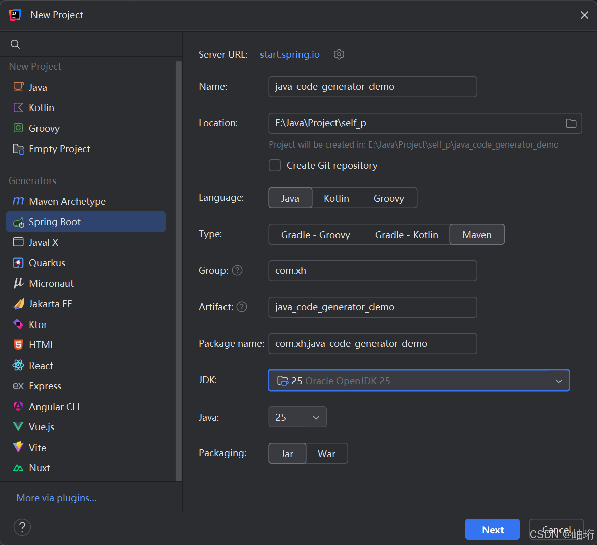The image size is (597, 545).
Task: Select Kotlin in New Project list
Action: tap(86, 108)
